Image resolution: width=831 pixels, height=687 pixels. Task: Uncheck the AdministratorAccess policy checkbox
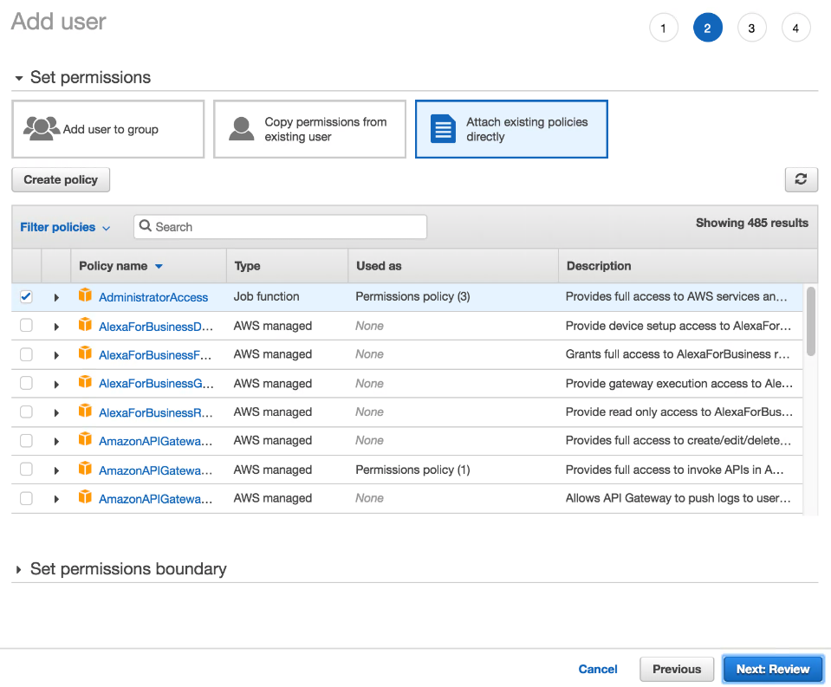point(26,296)
